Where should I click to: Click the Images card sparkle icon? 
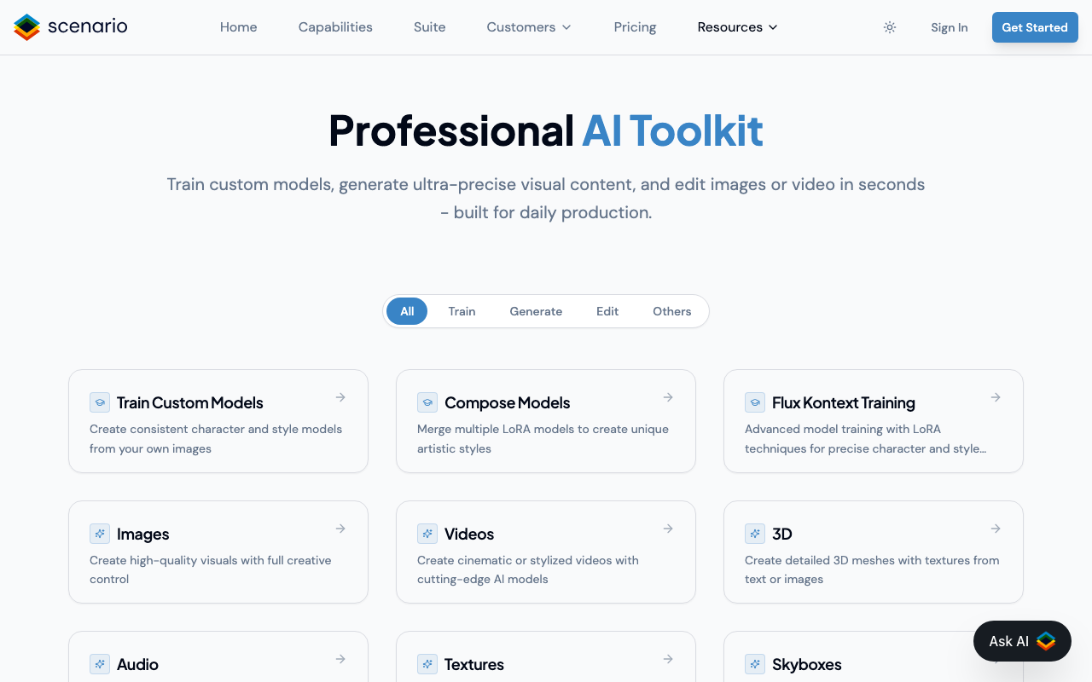[x=100, y=534]
